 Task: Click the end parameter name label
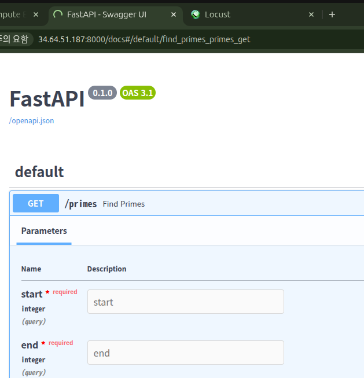[x=30, y=345]
